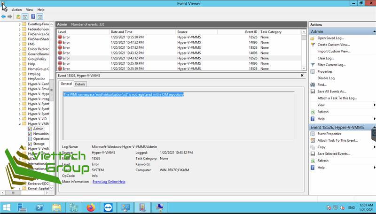Image resolution: width=376 pixels, height=214 pixels.
Task: Click error icon of 10:55:50 PM event
Action: tap(60, 37)
